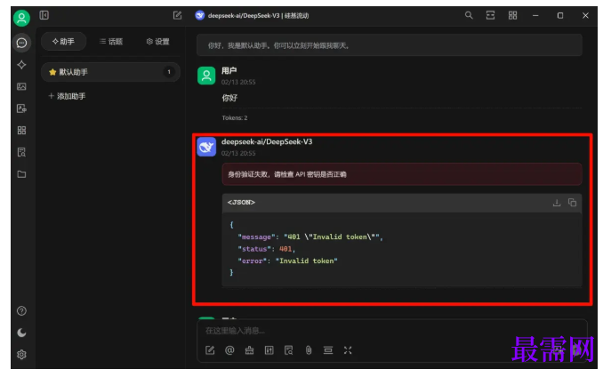Click the "error": "Invalid token" line
Screen dimensions: 611x377
tap(287, 261)
